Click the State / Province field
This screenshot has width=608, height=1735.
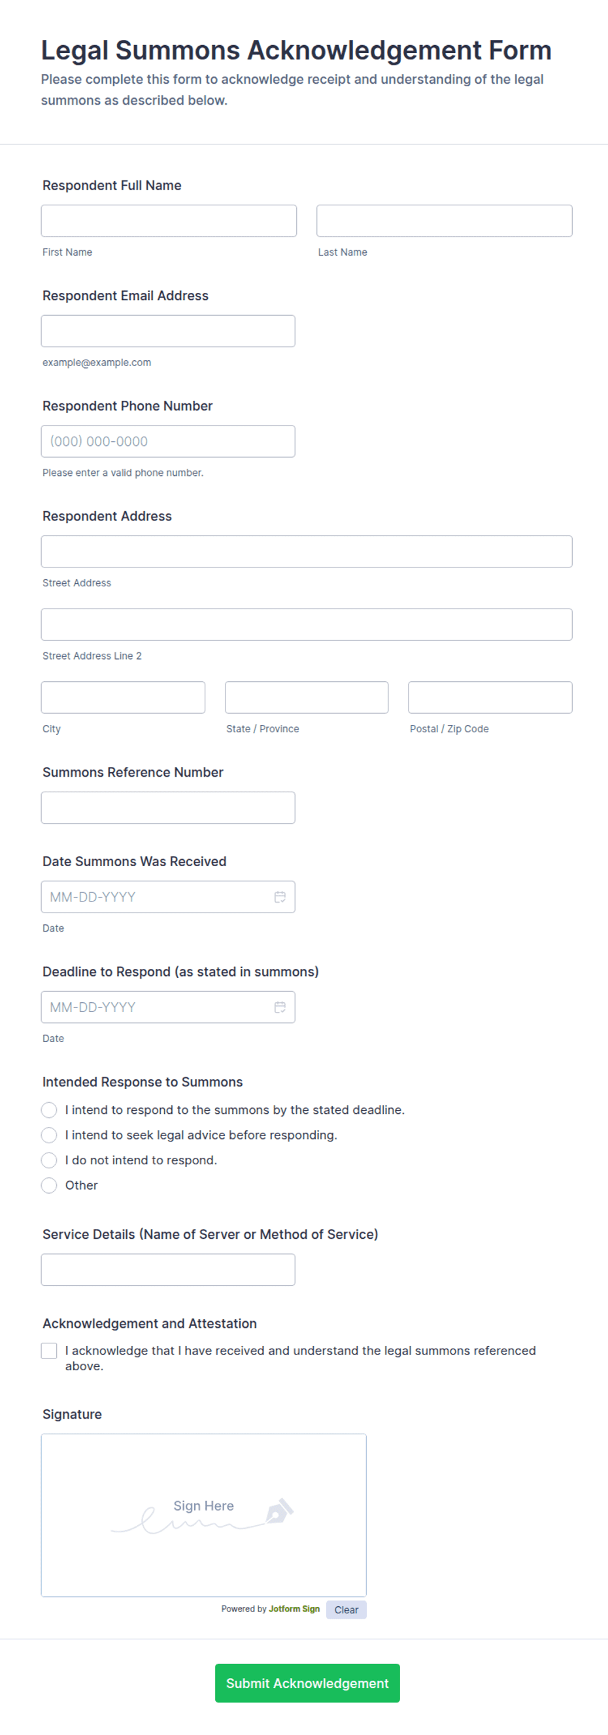[x=307, y=697]
